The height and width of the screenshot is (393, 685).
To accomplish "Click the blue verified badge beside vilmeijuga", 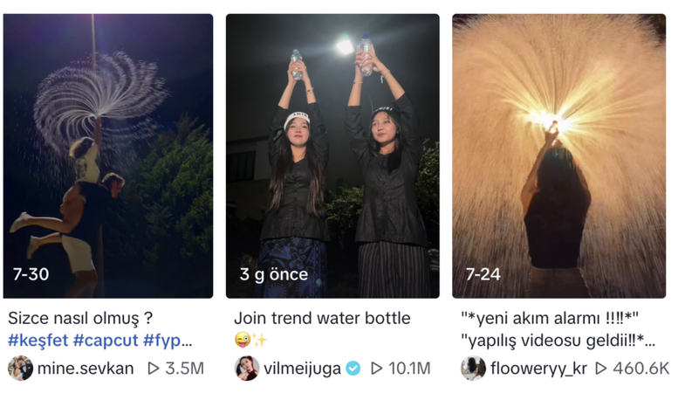I will click(353, 369).
